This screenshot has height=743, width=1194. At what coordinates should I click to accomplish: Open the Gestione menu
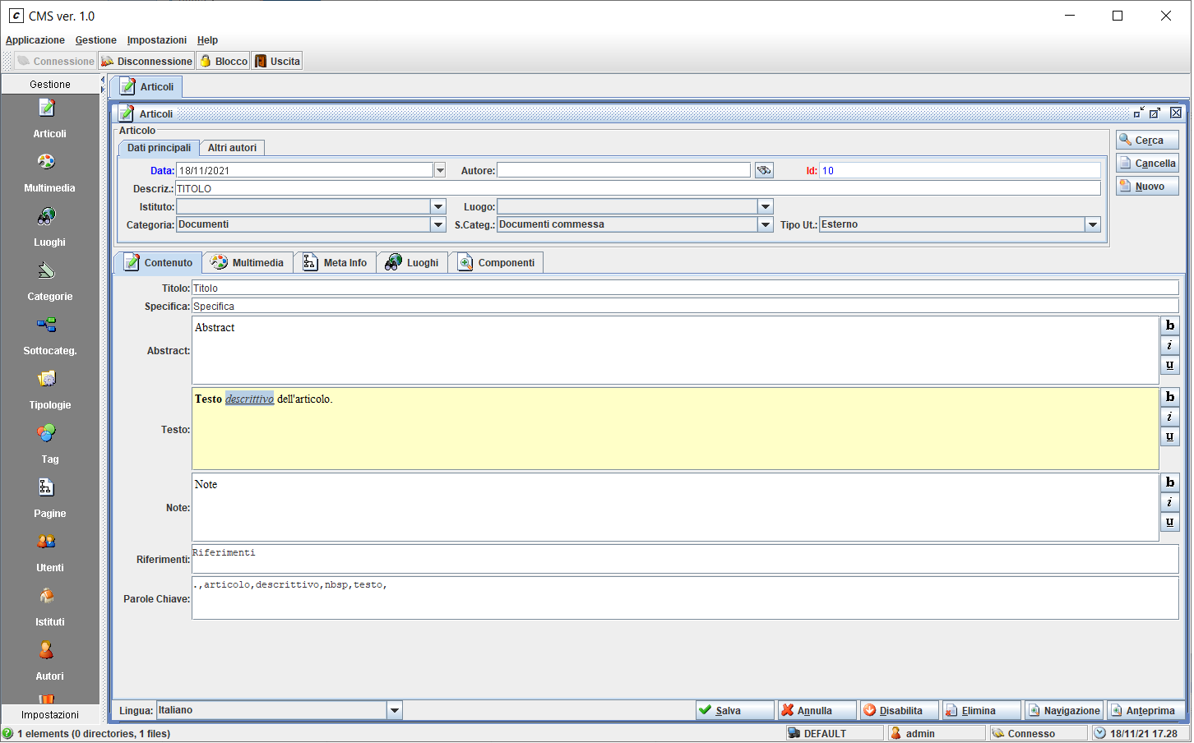coord(95,39)
